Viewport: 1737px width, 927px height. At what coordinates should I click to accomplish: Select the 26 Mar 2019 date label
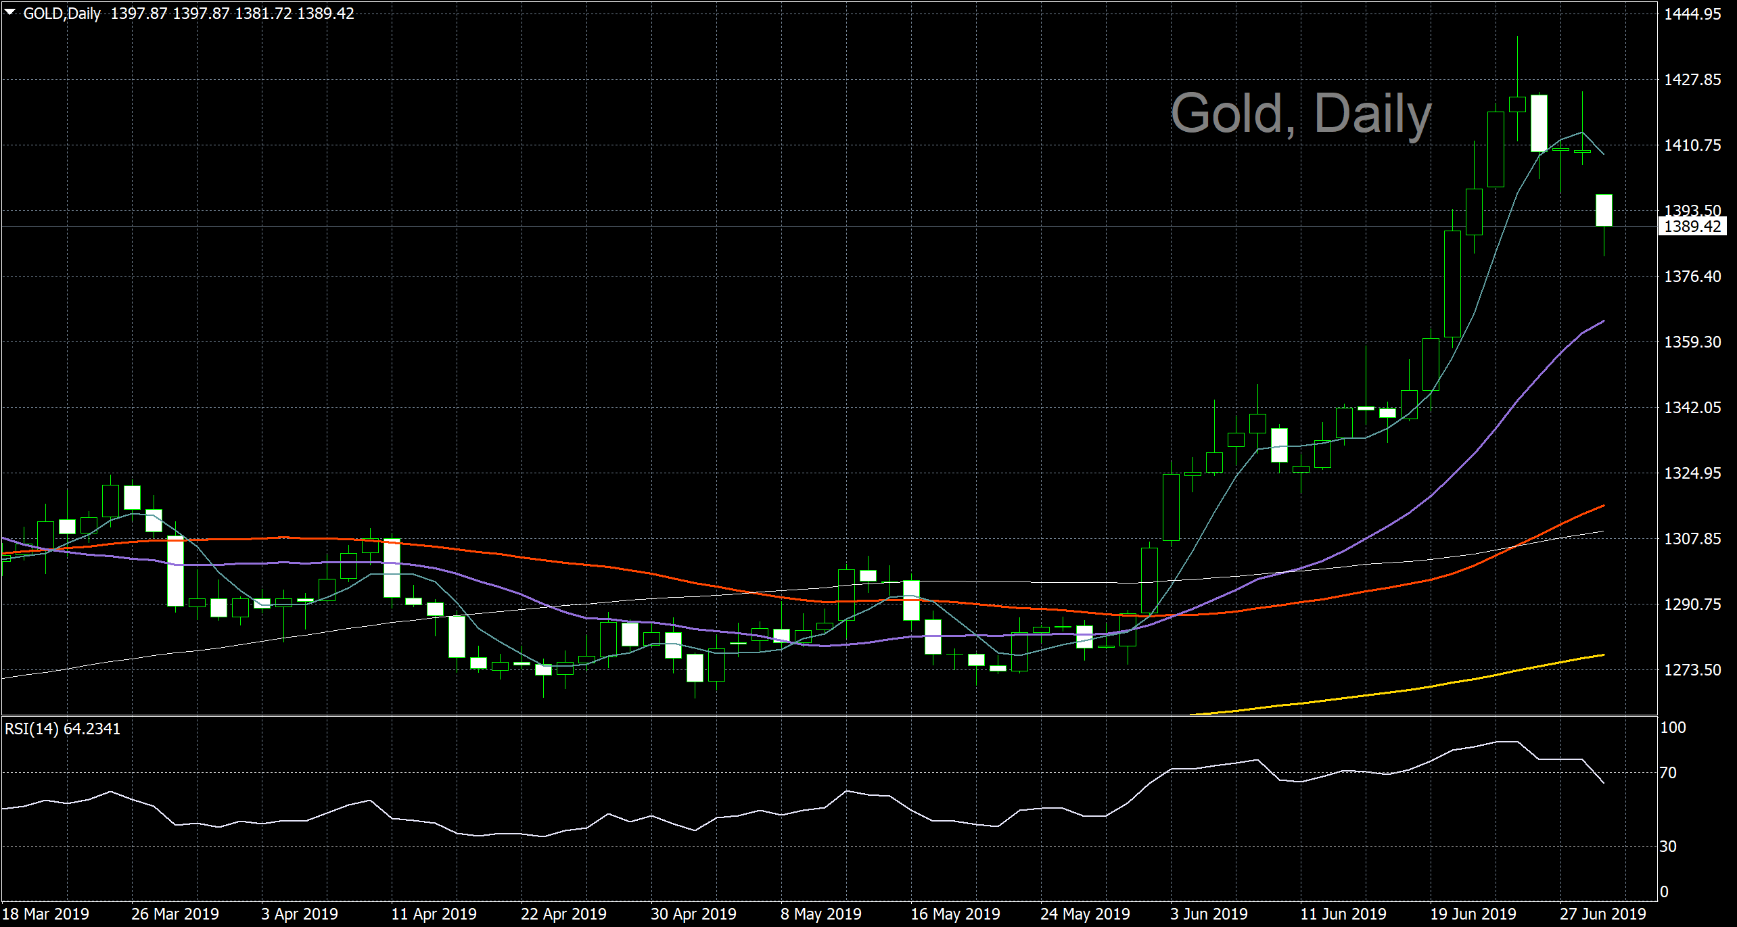[x=175, y=914]
